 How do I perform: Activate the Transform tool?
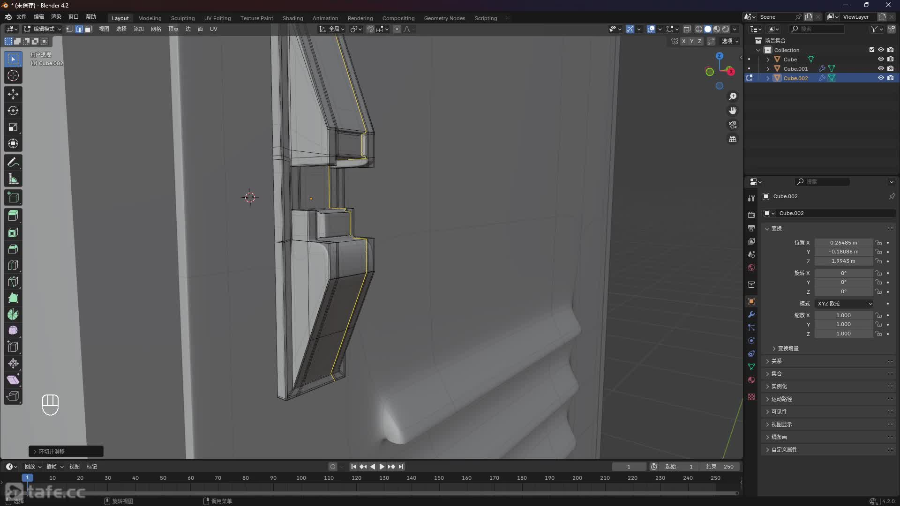point(13,143)
